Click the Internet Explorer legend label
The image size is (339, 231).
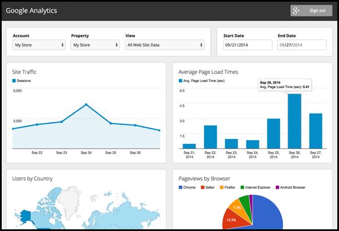tap(258, 188)
